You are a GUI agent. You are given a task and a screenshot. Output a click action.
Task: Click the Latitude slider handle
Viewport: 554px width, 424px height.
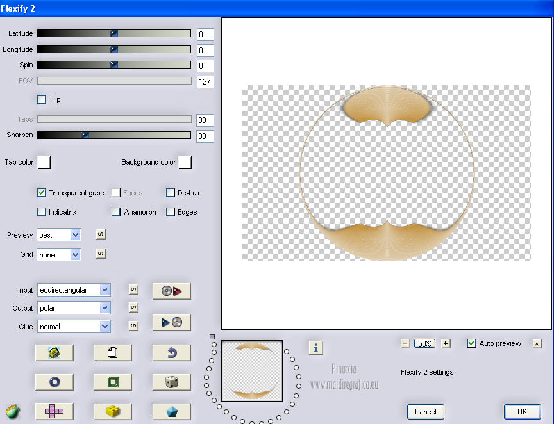113,33
